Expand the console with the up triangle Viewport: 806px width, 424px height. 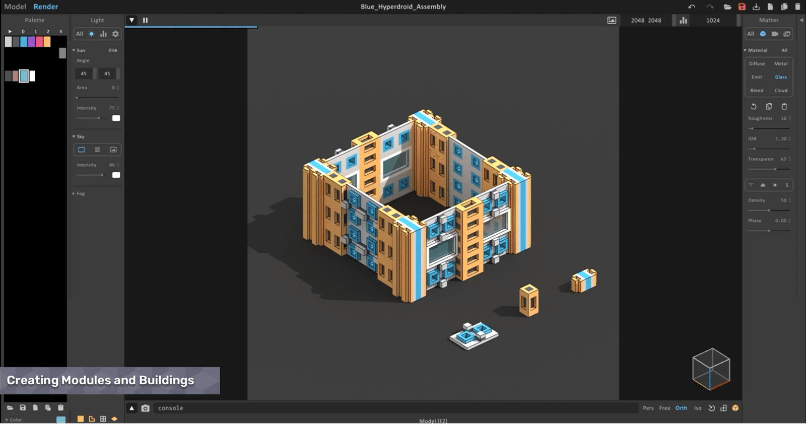[131, 408]
